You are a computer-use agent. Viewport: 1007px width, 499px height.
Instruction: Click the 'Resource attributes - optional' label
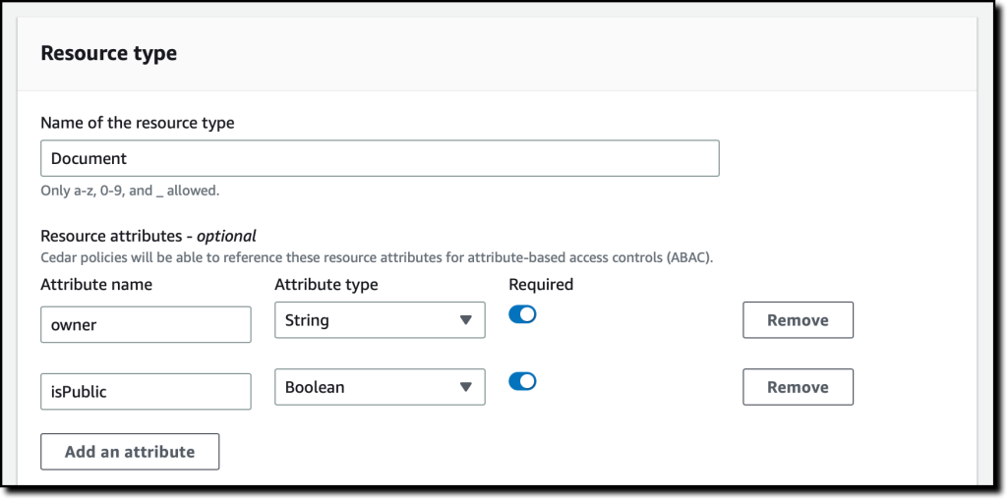point(148,236)
